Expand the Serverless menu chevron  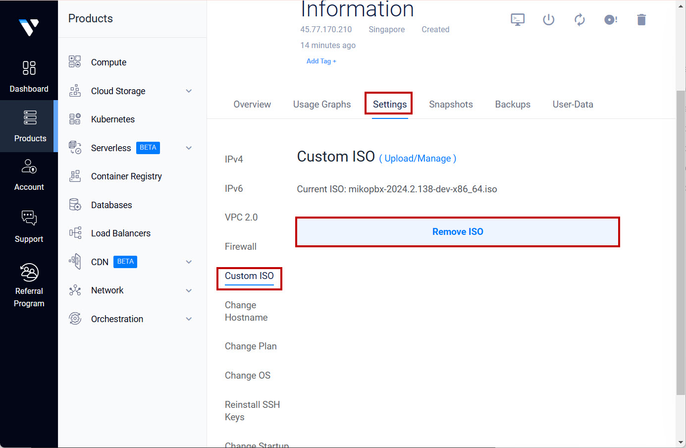[x=189, y=148]
